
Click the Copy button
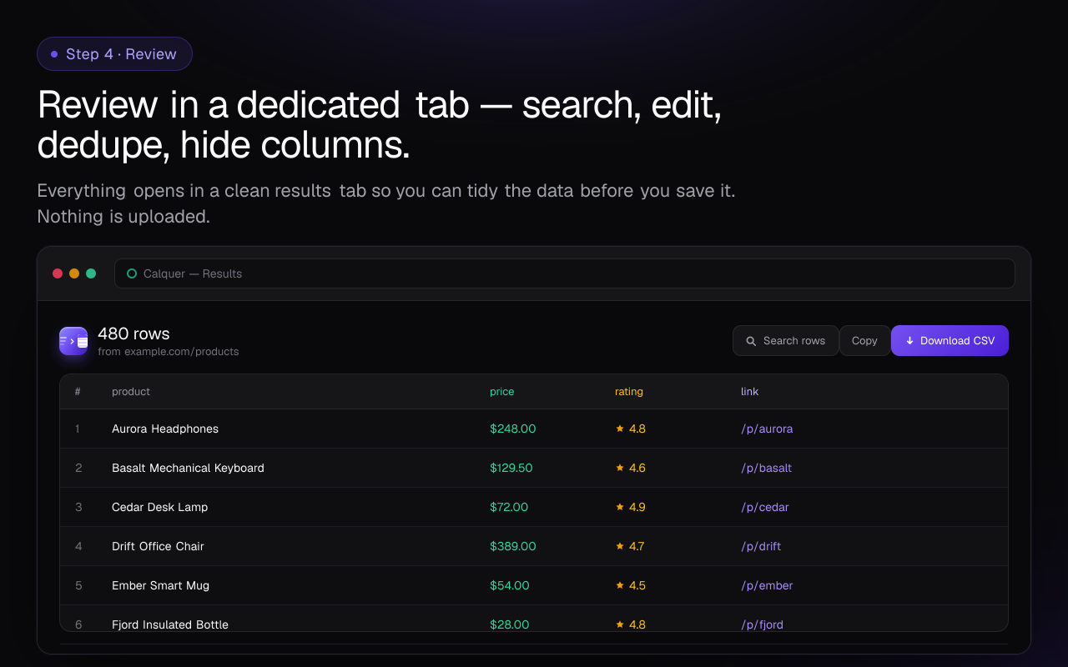[864, 341]
